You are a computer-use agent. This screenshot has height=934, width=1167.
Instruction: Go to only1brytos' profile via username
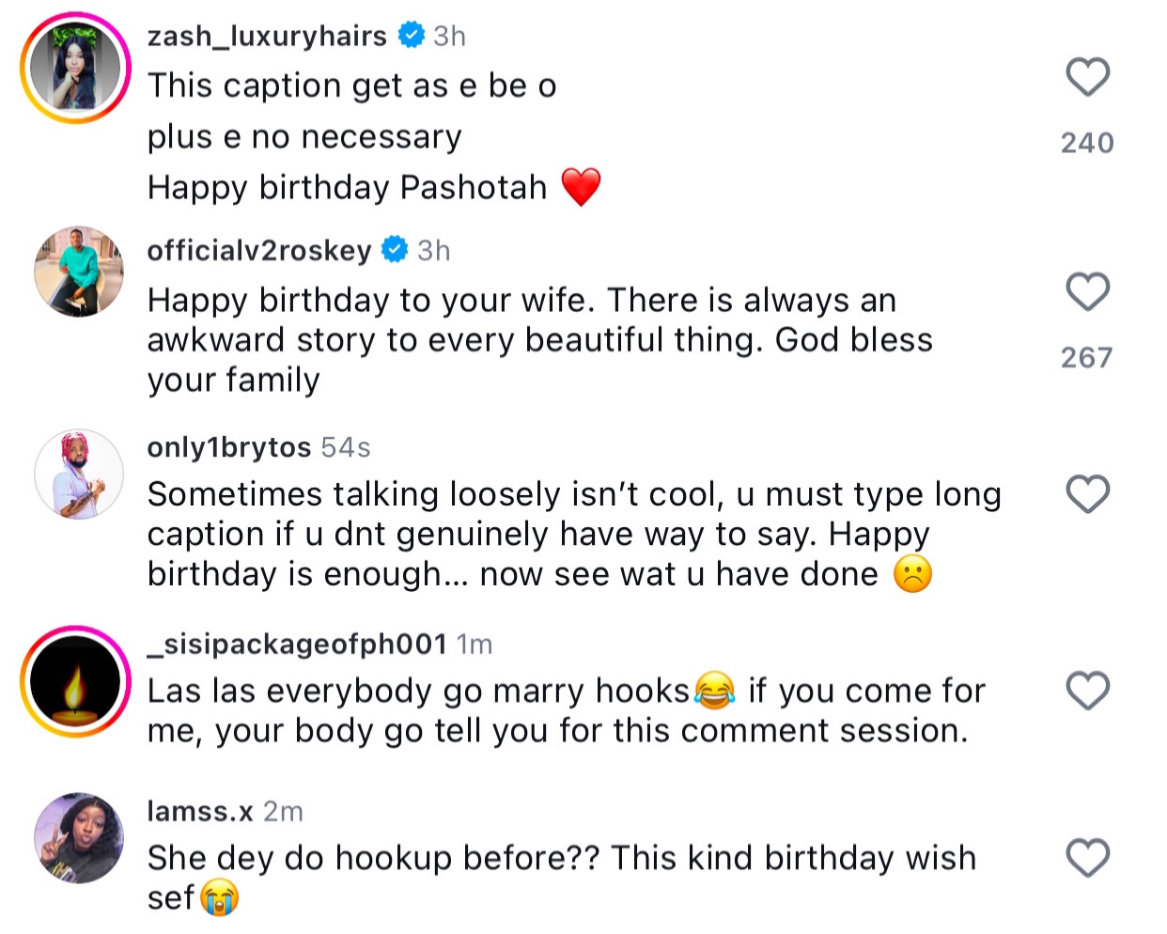click(228, 447)
